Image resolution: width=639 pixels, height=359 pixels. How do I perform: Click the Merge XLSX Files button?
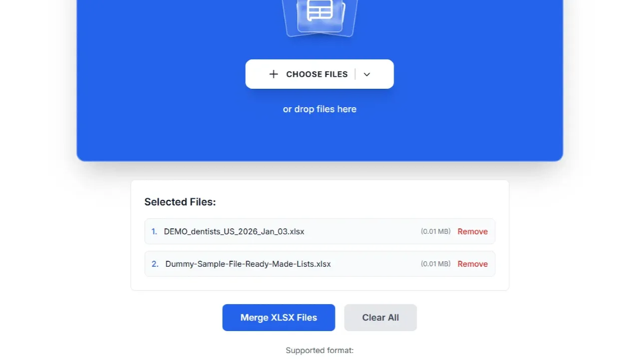[279, 318]
